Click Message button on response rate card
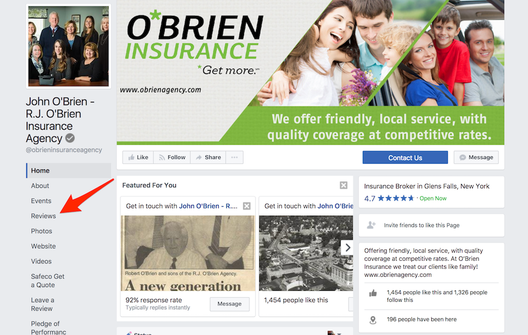This screenshot has height=335, width=528. [x=230, y=304]
